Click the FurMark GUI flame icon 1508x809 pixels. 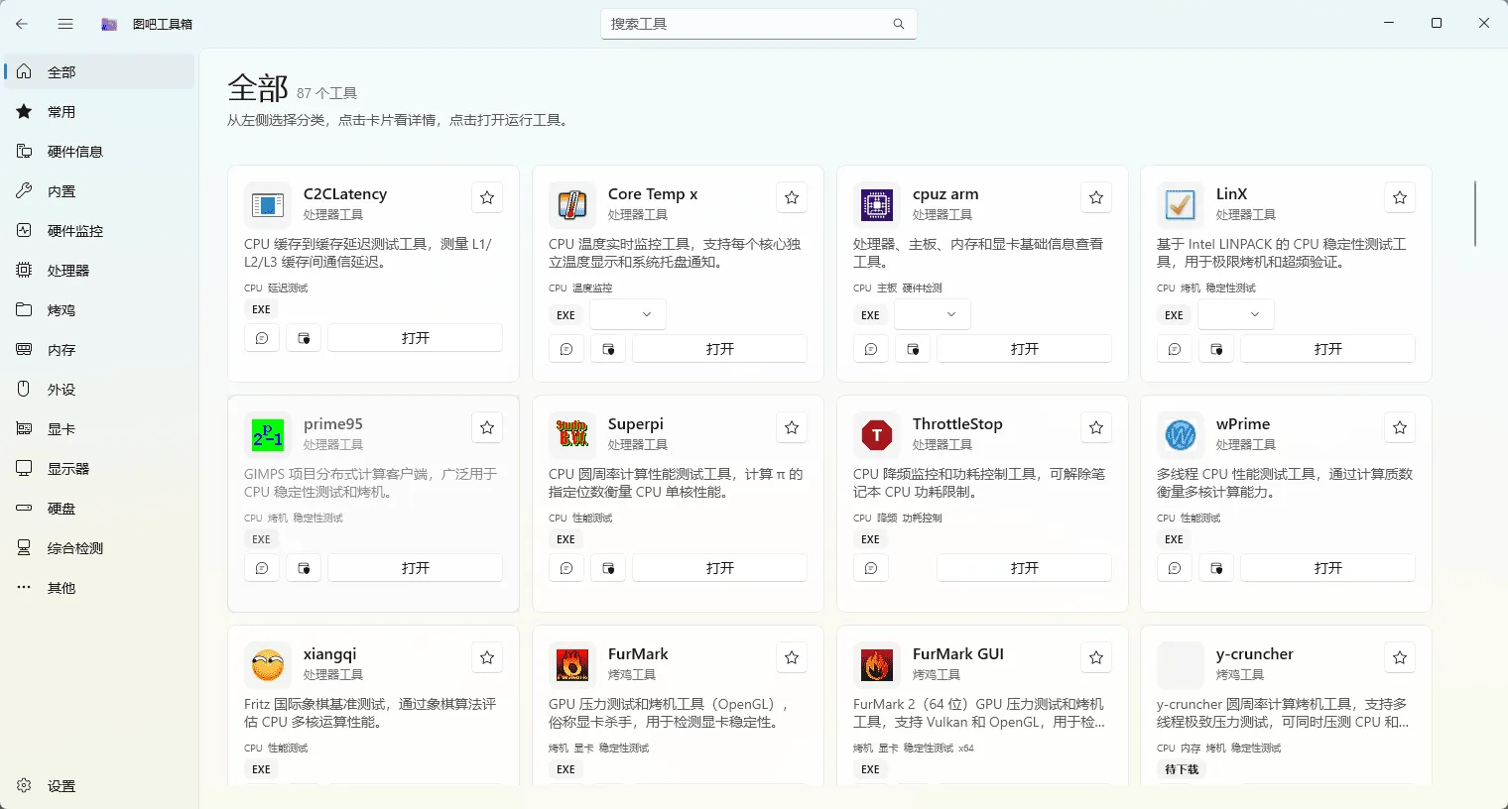click(x=877, y=665)
